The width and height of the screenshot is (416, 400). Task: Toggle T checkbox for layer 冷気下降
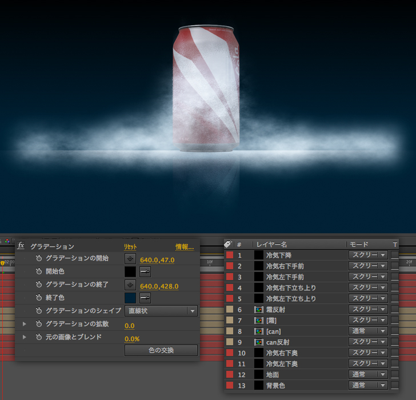395,255
